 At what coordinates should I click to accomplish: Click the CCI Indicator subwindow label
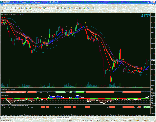click(5, 96)
